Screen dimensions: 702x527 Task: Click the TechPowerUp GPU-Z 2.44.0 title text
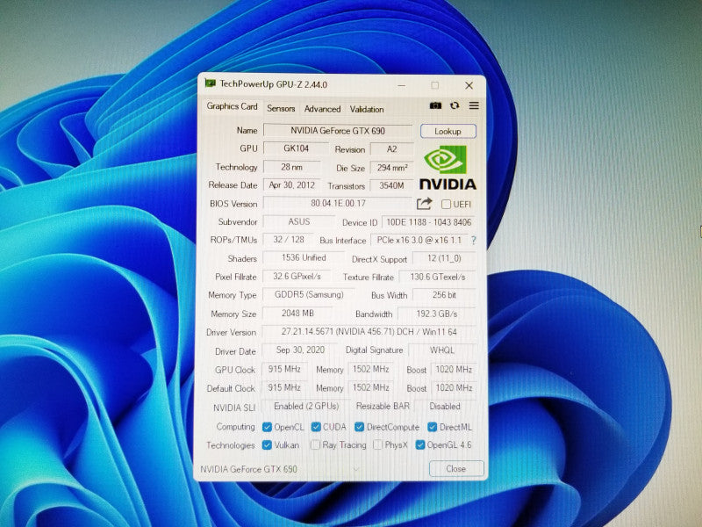point(273,84)
